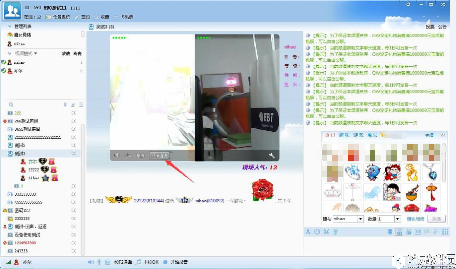
Task: Open the 赠与 nihao recipient dropdown
Action: point(360,219)
